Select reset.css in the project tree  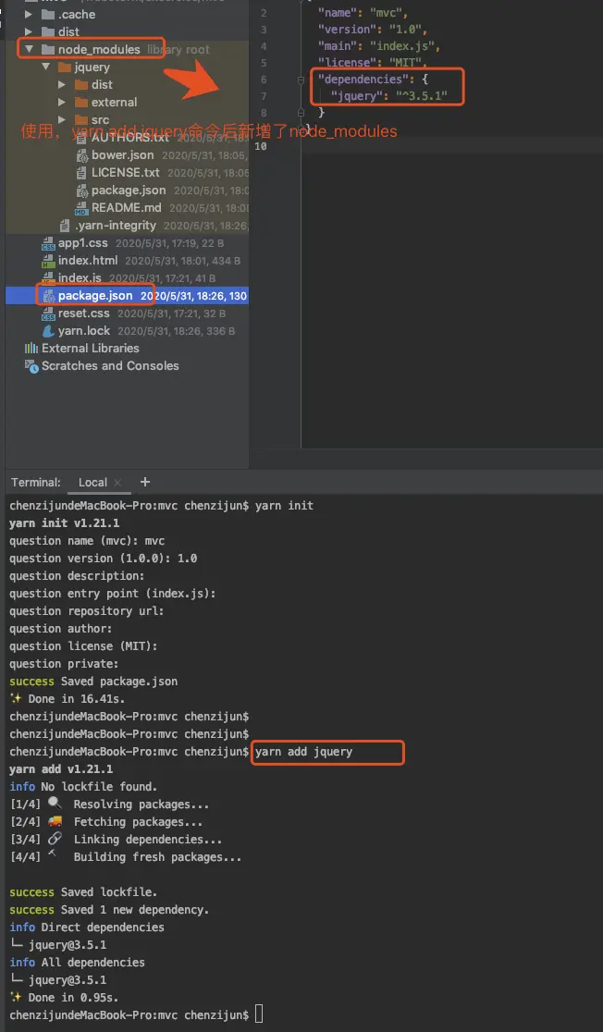click(x=83, y=313)
